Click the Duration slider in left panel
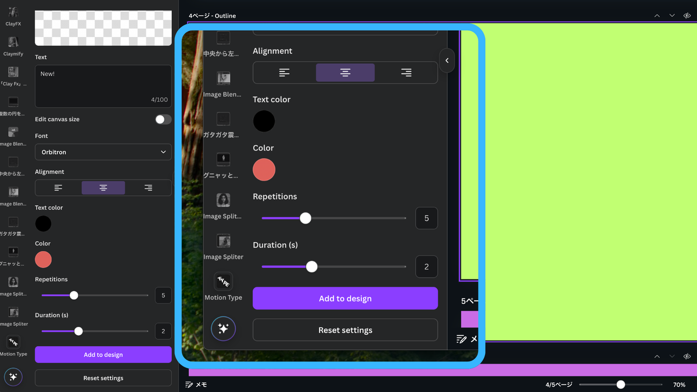Viewport: 697px width, 392px height. tap(95, 331)
